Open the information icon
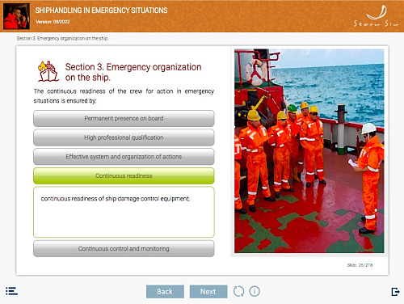The image size is (404, 304). point(255,291)
